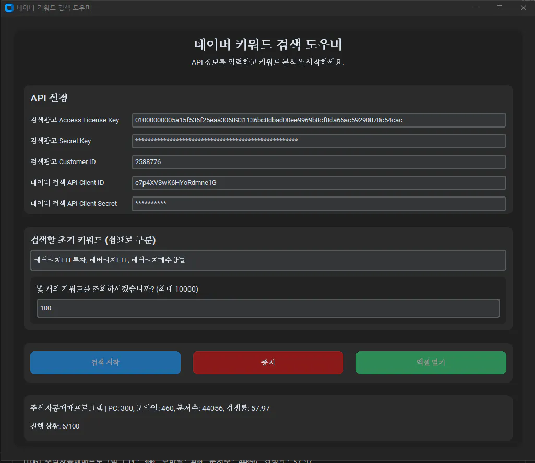
Task: Maximize the keyword helper window
Action: click(x=500, y=8)
